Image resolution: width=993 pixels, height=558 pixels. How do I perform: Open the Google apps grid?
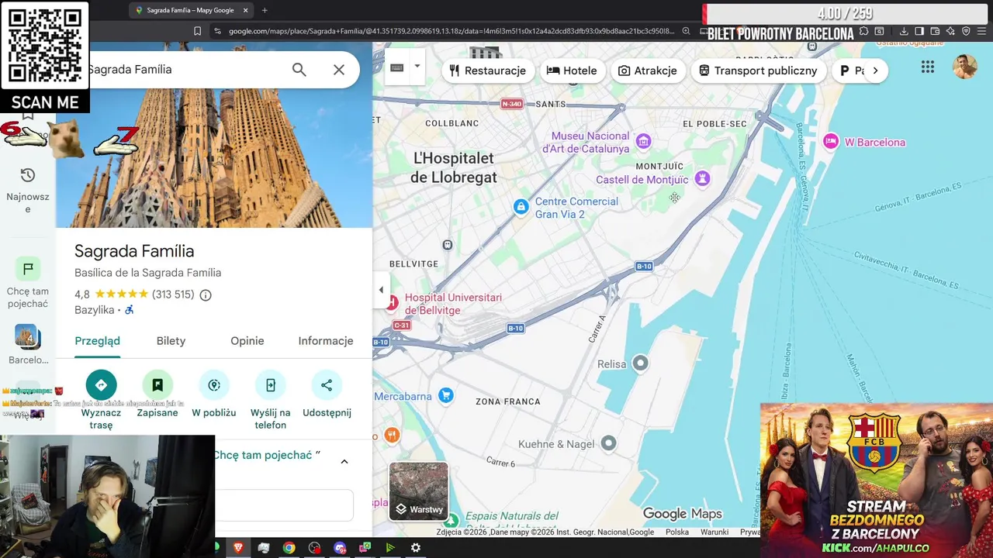(x=928, y=67)
